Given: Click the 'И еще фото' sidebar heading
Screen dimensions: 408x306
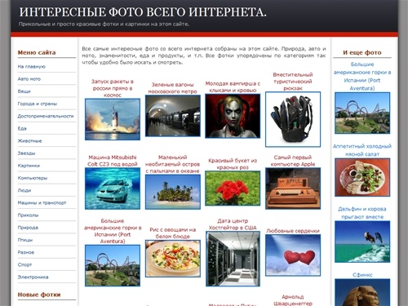Looking at the screenshot, I should point(362,52).
